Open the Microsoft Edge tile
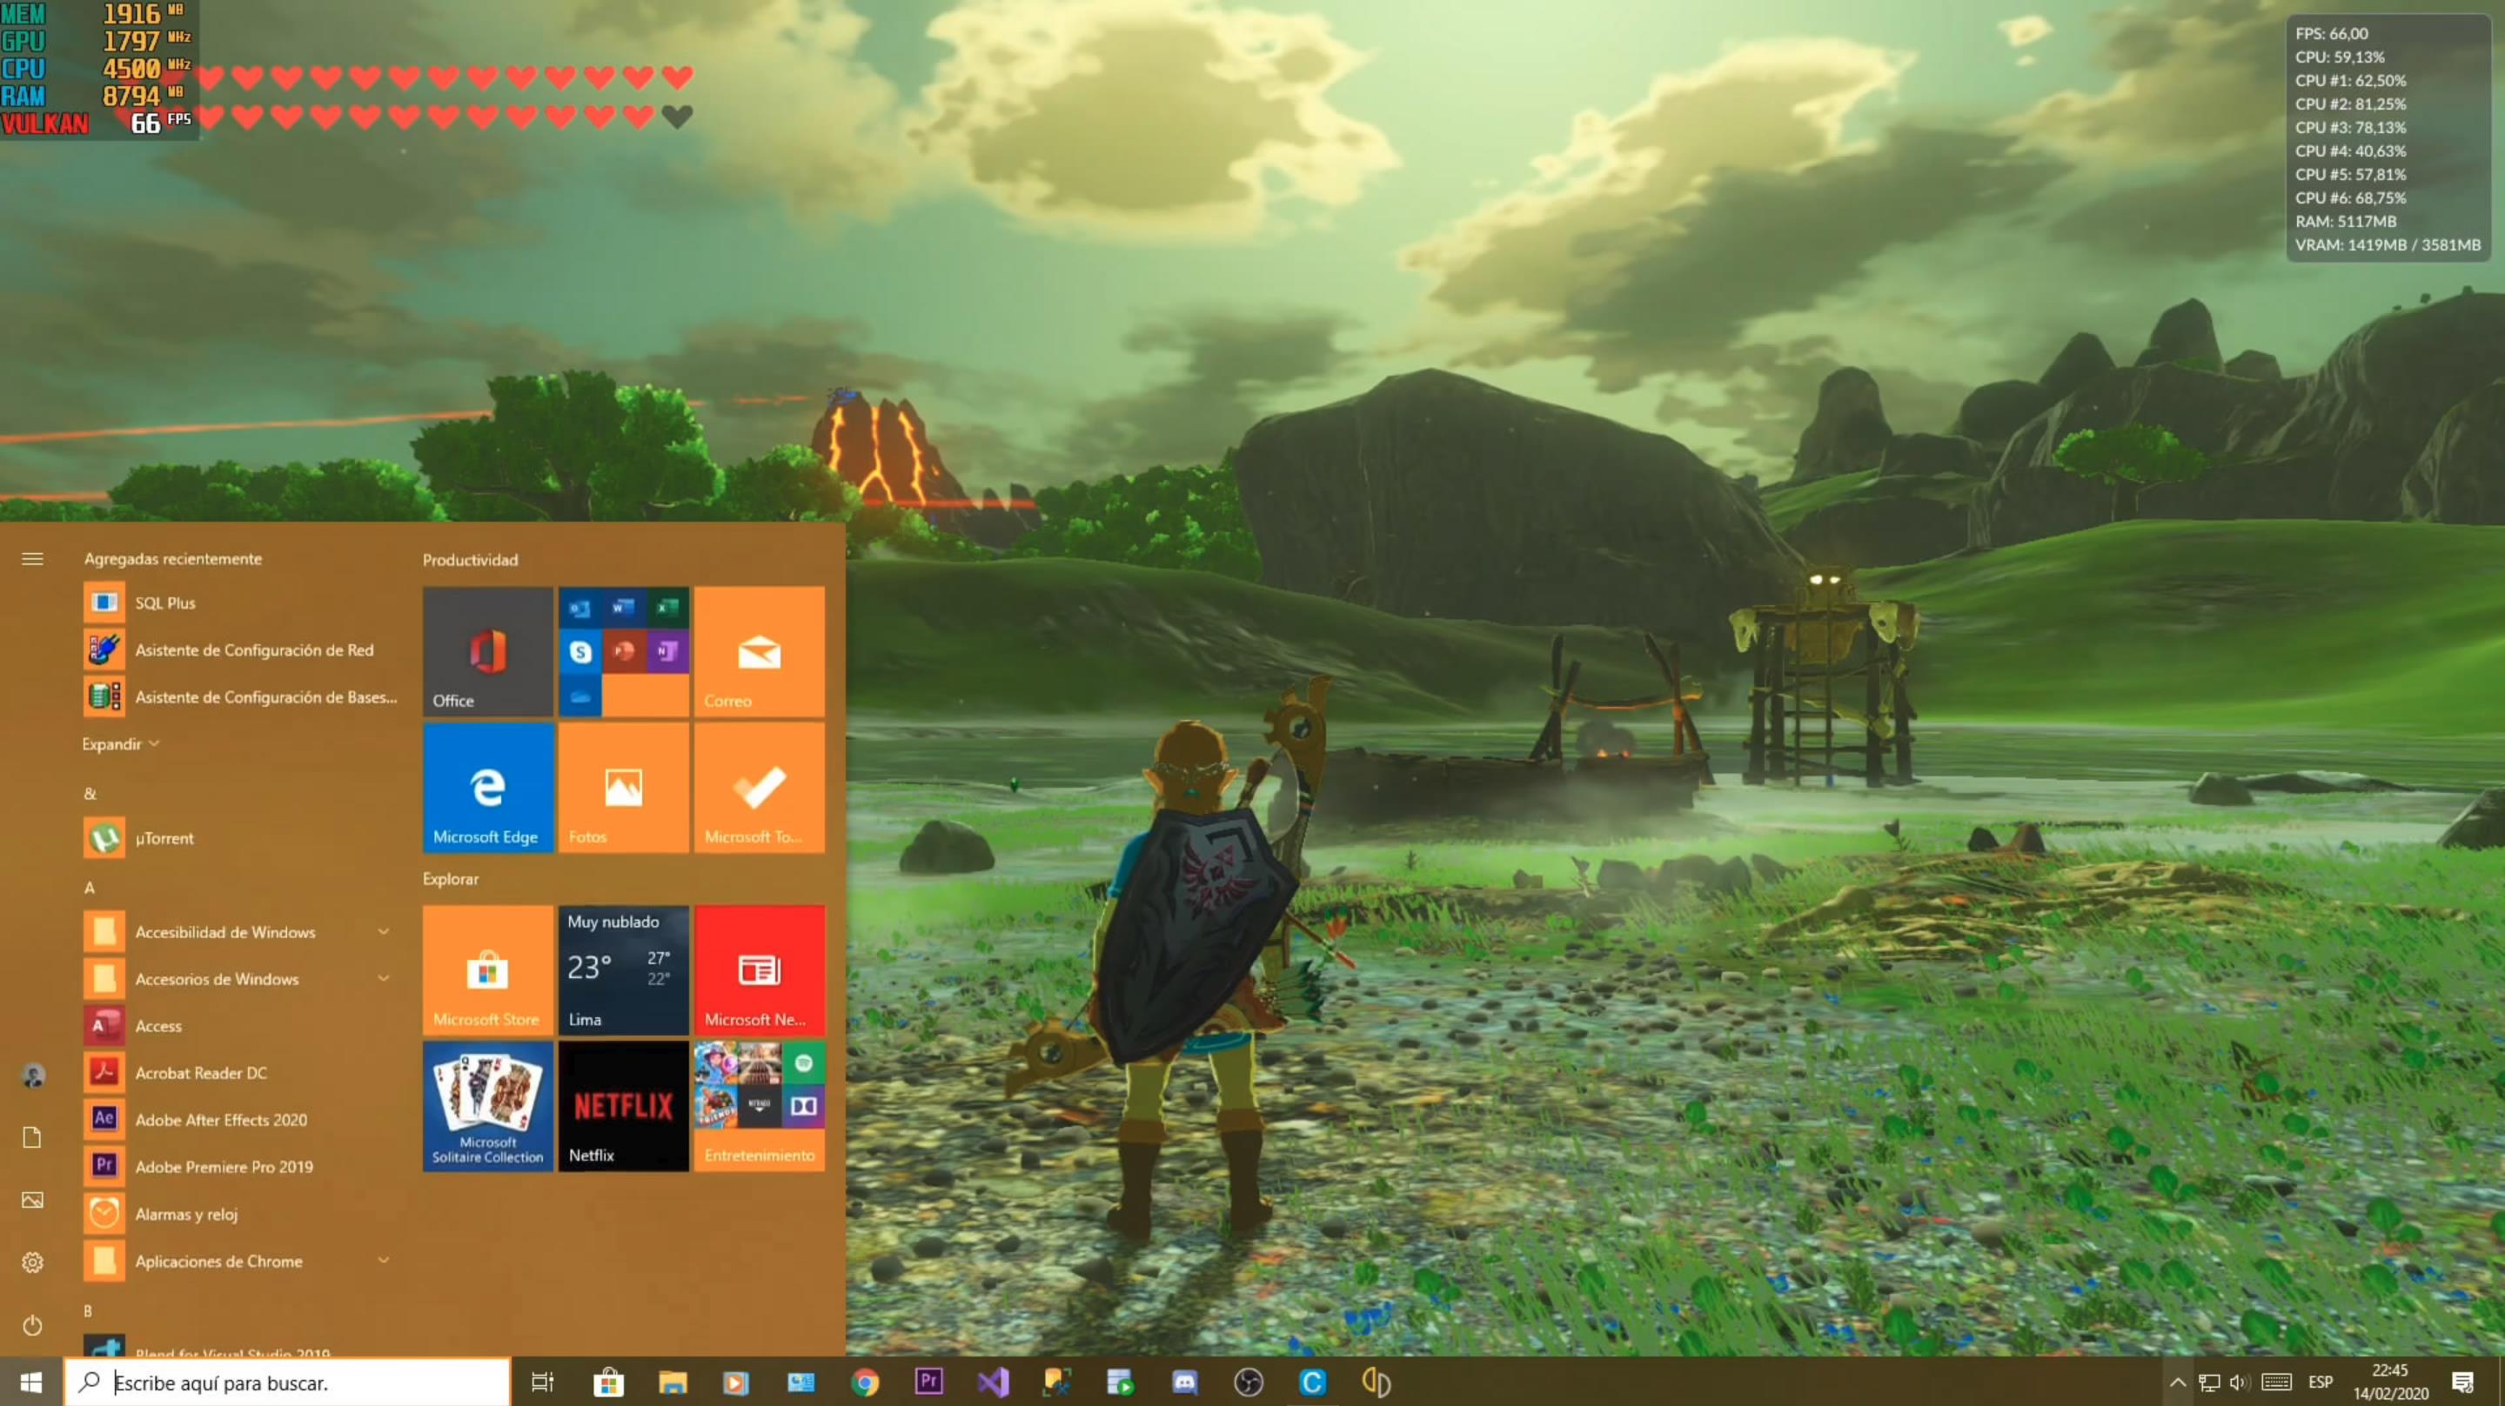This screenshot has height=1406, width=2505. pos(487,788)
